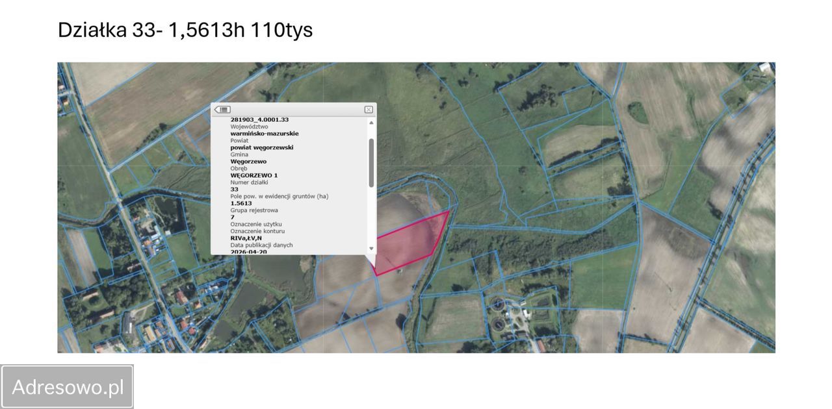Click the warmińsko-mazurskie value

[265, 134]
